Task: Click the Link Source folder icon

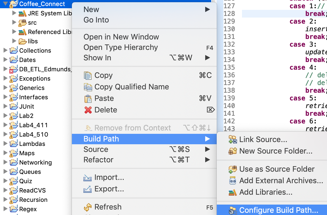Action: click(x=233, y=140)
